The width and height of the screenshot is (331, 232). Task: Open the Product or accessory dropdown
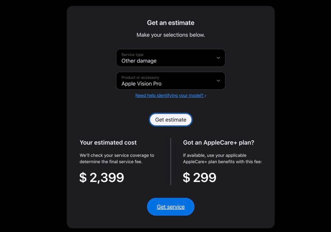pos(170,81)
